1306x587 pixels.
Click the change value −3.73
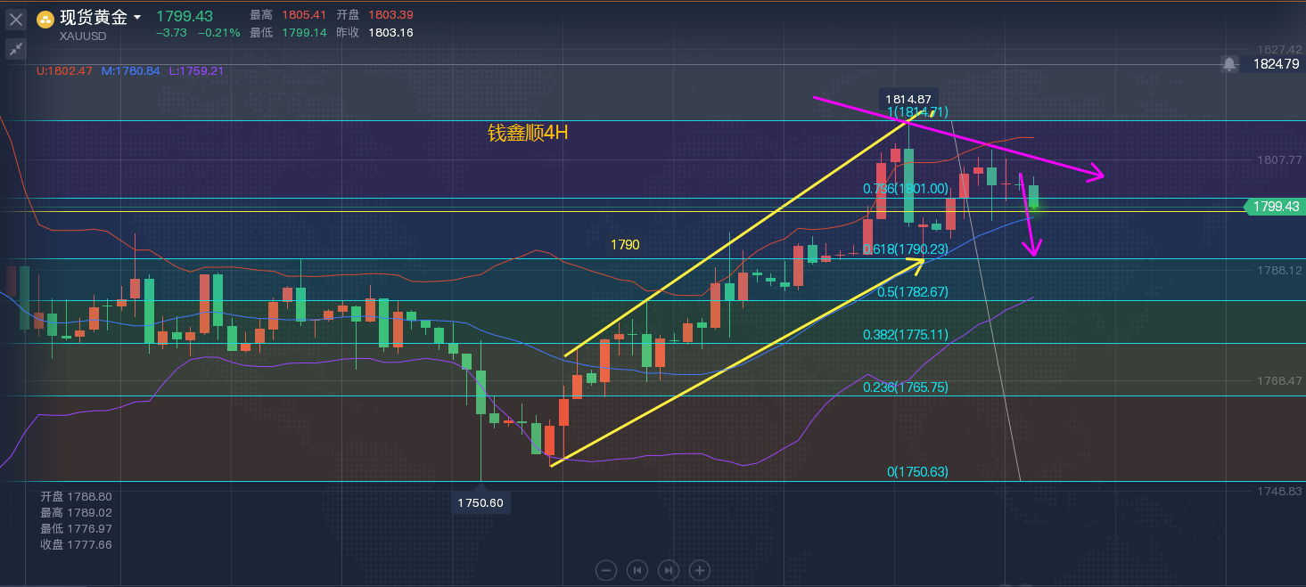pyautogui.click(x=171, y=33)
